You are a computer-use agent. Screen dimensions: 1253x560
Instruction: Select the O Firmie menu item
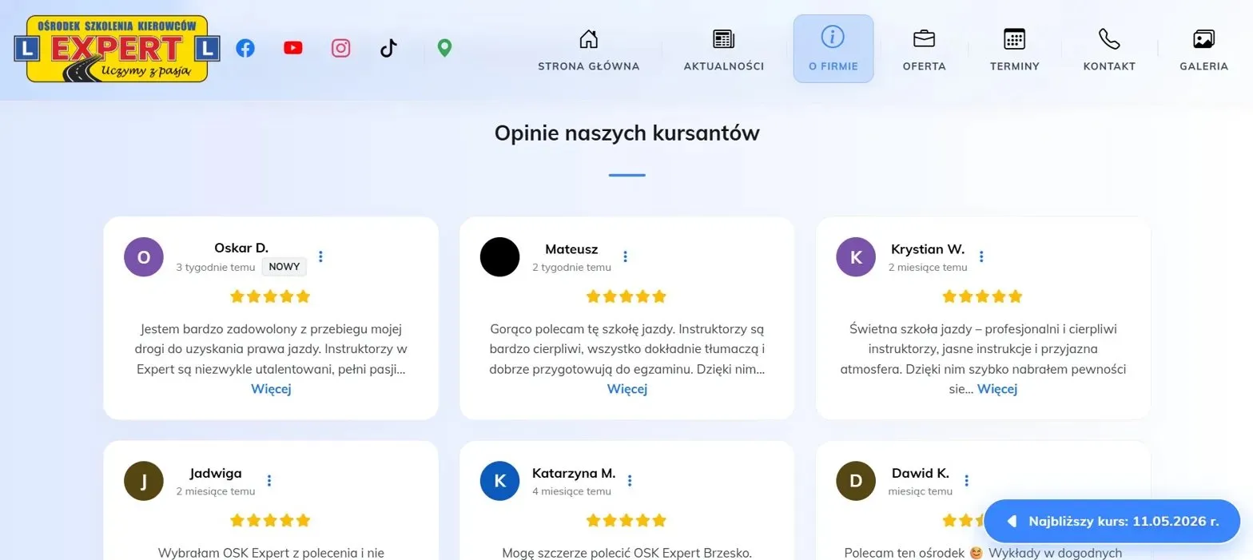(x=833, y=49)
